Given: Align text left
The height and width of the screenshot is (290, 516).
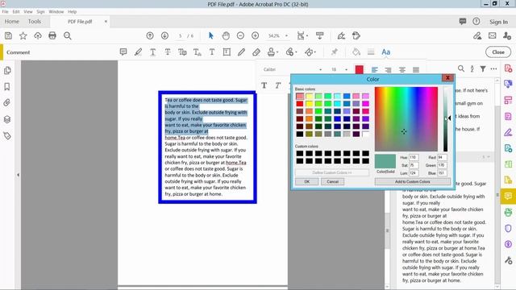Looking at the screenshot, I should (374, 70).
